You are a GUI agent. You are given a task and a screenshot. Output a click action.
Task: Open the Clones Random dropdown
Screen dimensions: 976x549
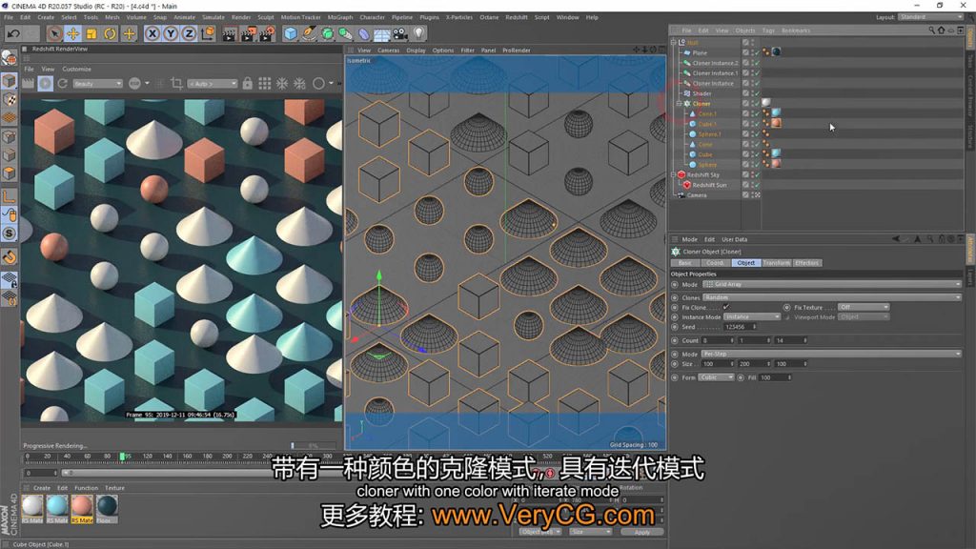(831, 297)
